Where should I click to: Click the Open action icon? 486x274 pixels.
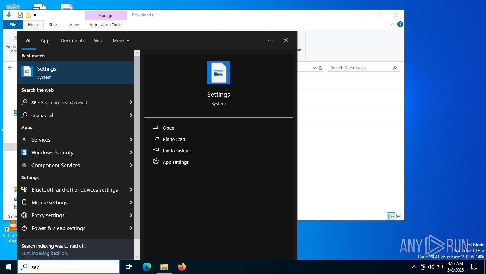[x=156, y=127]
